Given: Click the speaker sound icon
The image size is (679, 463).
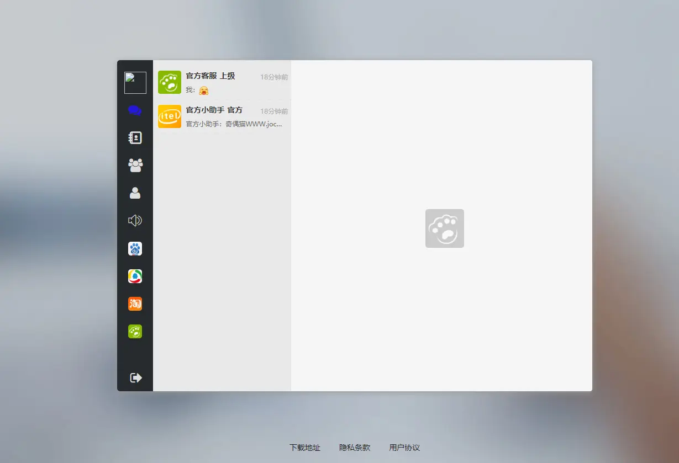Looking at the screenshot, I should (135, 221).
